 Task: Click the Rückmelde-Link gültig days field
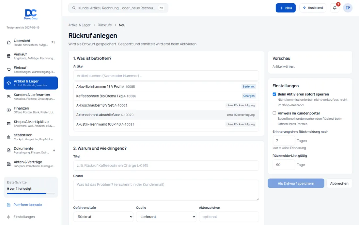pos(284,165)
